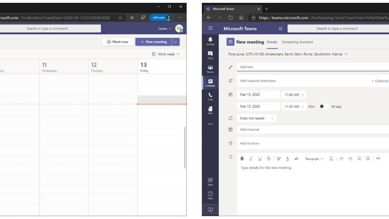Click start date Mar 13, 2020 field

tap(258, 95)
